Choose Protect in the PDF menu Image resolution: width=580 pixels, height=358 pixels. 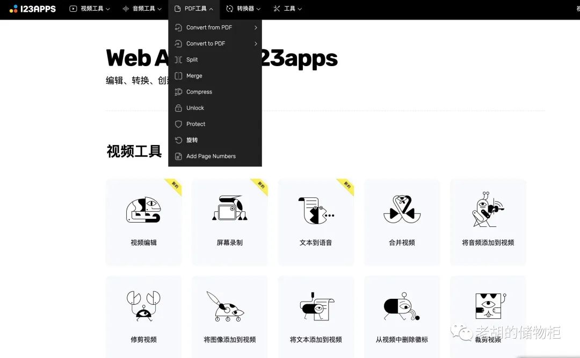point(215,124)
